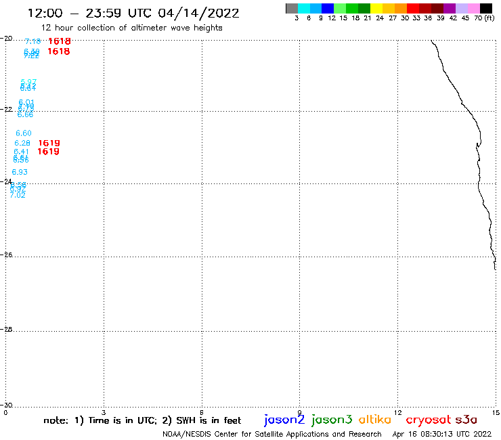Click the red 1619 label beside 6.28
Image resolution: width=501 pixels, height=440 pixels.
[x=49, y=143]
